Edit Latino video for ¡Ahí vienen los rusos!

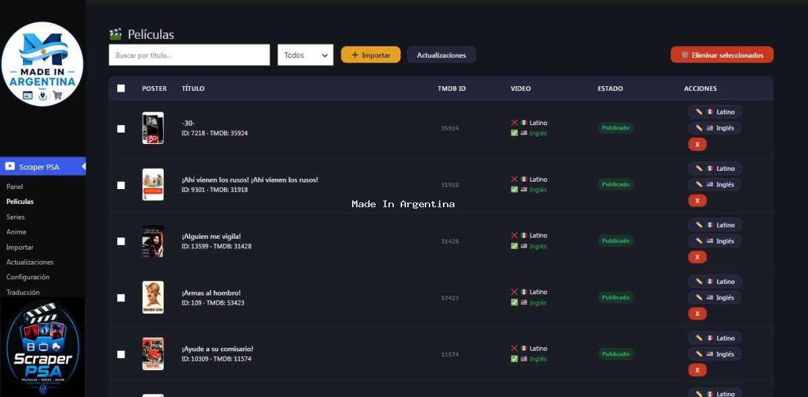pyautogui.click(x=714, y=168)
